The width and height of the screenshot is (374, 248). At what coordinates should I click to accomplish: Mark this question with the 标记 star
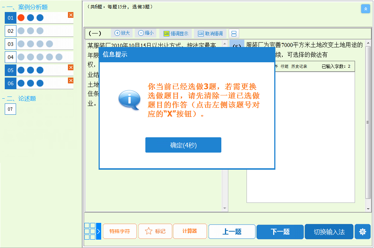point(155,231)
